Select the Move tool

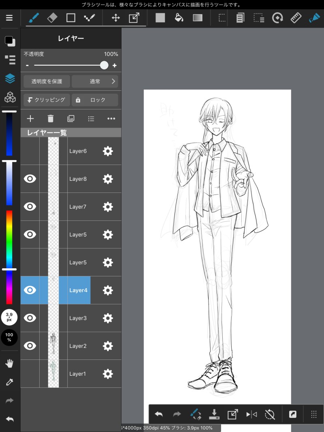[x=115, y=18]
